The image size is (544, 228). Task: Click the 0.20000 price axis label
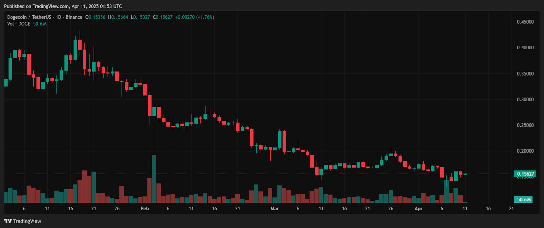(x=525, y=151)
